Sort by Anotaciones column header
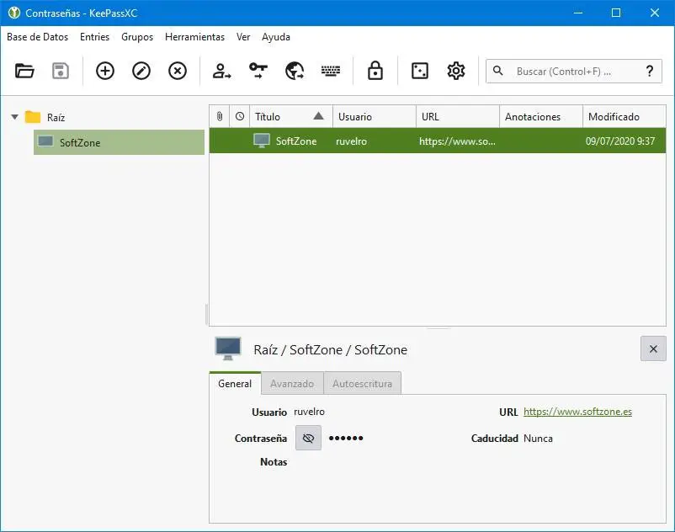 [540, 116]
